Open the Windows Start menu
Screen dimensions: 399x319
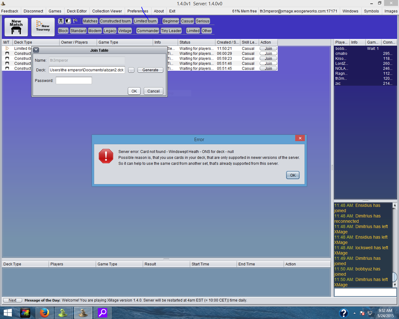tap(7, 313)
